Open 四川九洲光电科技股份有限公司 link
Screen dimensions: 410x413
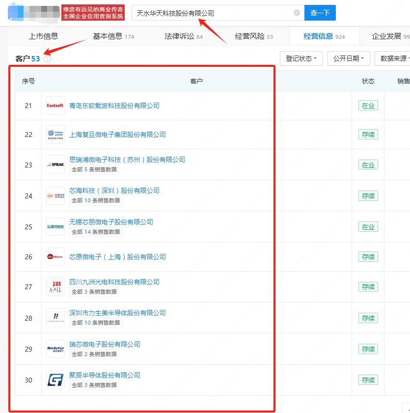click(114, 282)
